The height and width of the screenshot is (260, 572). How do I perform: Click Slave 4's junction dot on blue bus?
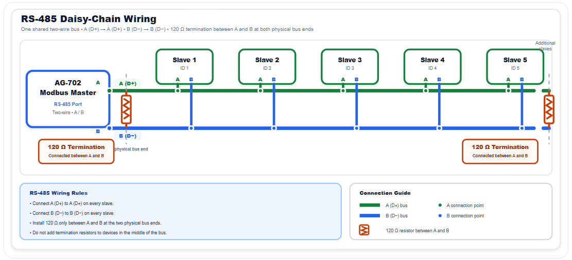point(439,128)
